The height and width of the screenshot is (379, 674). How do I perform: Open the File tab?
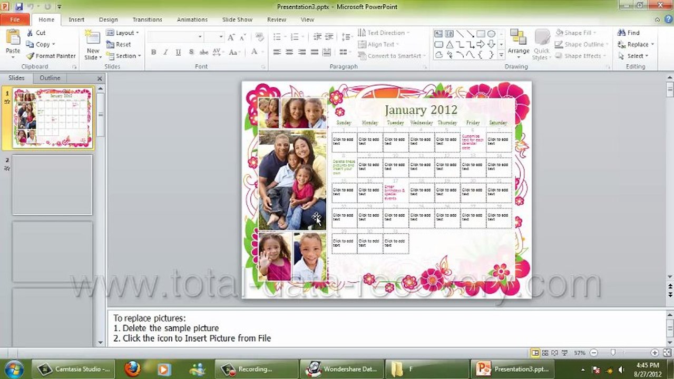[x=15, y=19]
